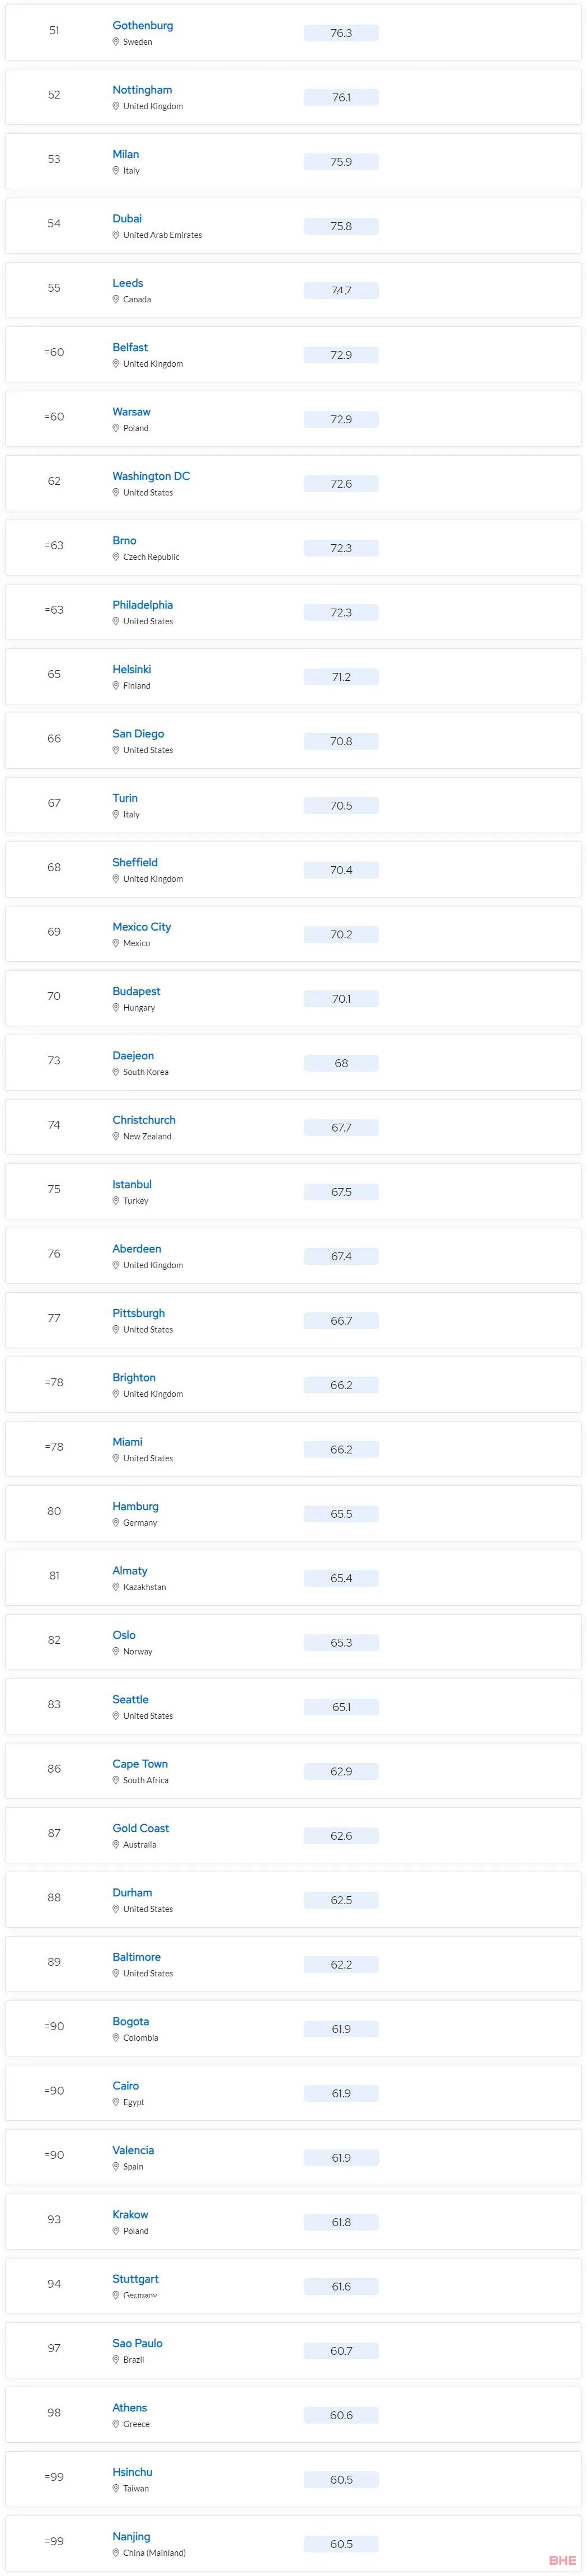Open the Christchurch city page
Viewport: 587px width, 2576px height.
pyautogui.click(x=144, y=1121)
